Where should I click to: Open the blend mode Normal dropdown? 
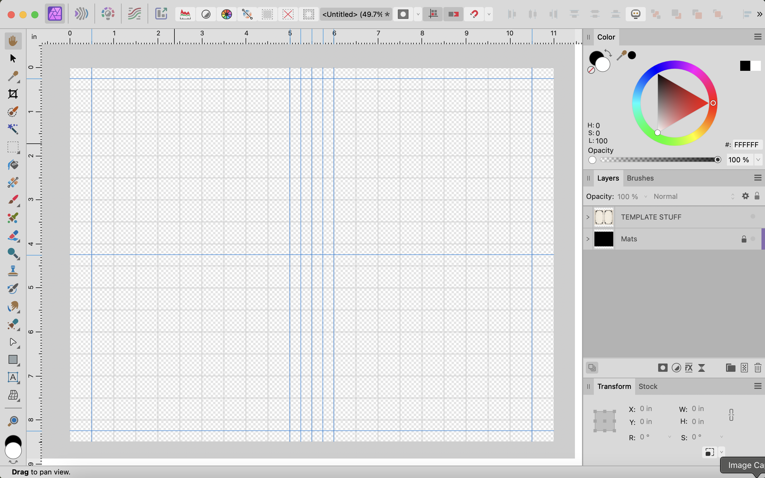point(694,196)
